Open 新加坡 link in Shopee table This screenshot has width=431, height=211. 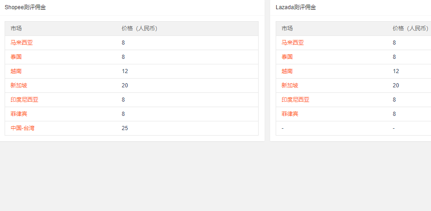[x=19, y=86]
